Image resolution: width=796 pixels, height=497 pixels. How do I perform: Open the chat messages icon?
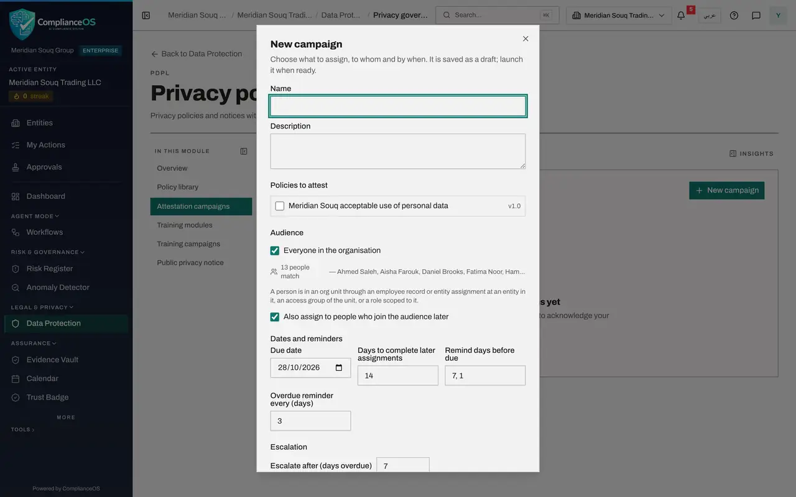pos(756,16)
